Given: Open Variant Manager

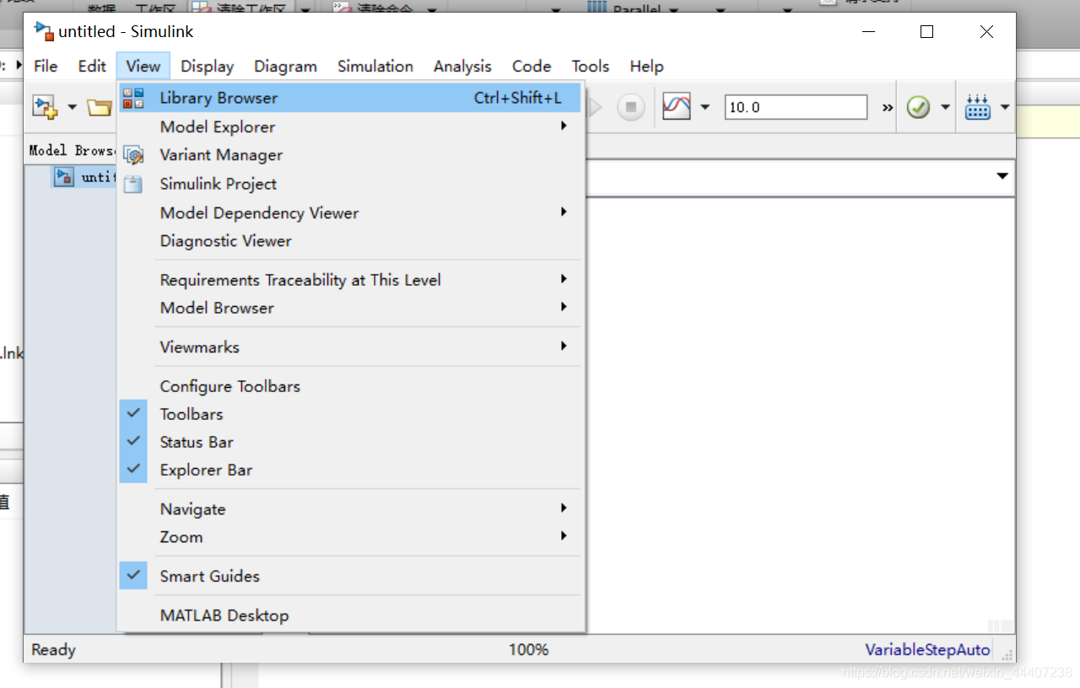Looking at the screenshot, I should (x=350, y=155).
